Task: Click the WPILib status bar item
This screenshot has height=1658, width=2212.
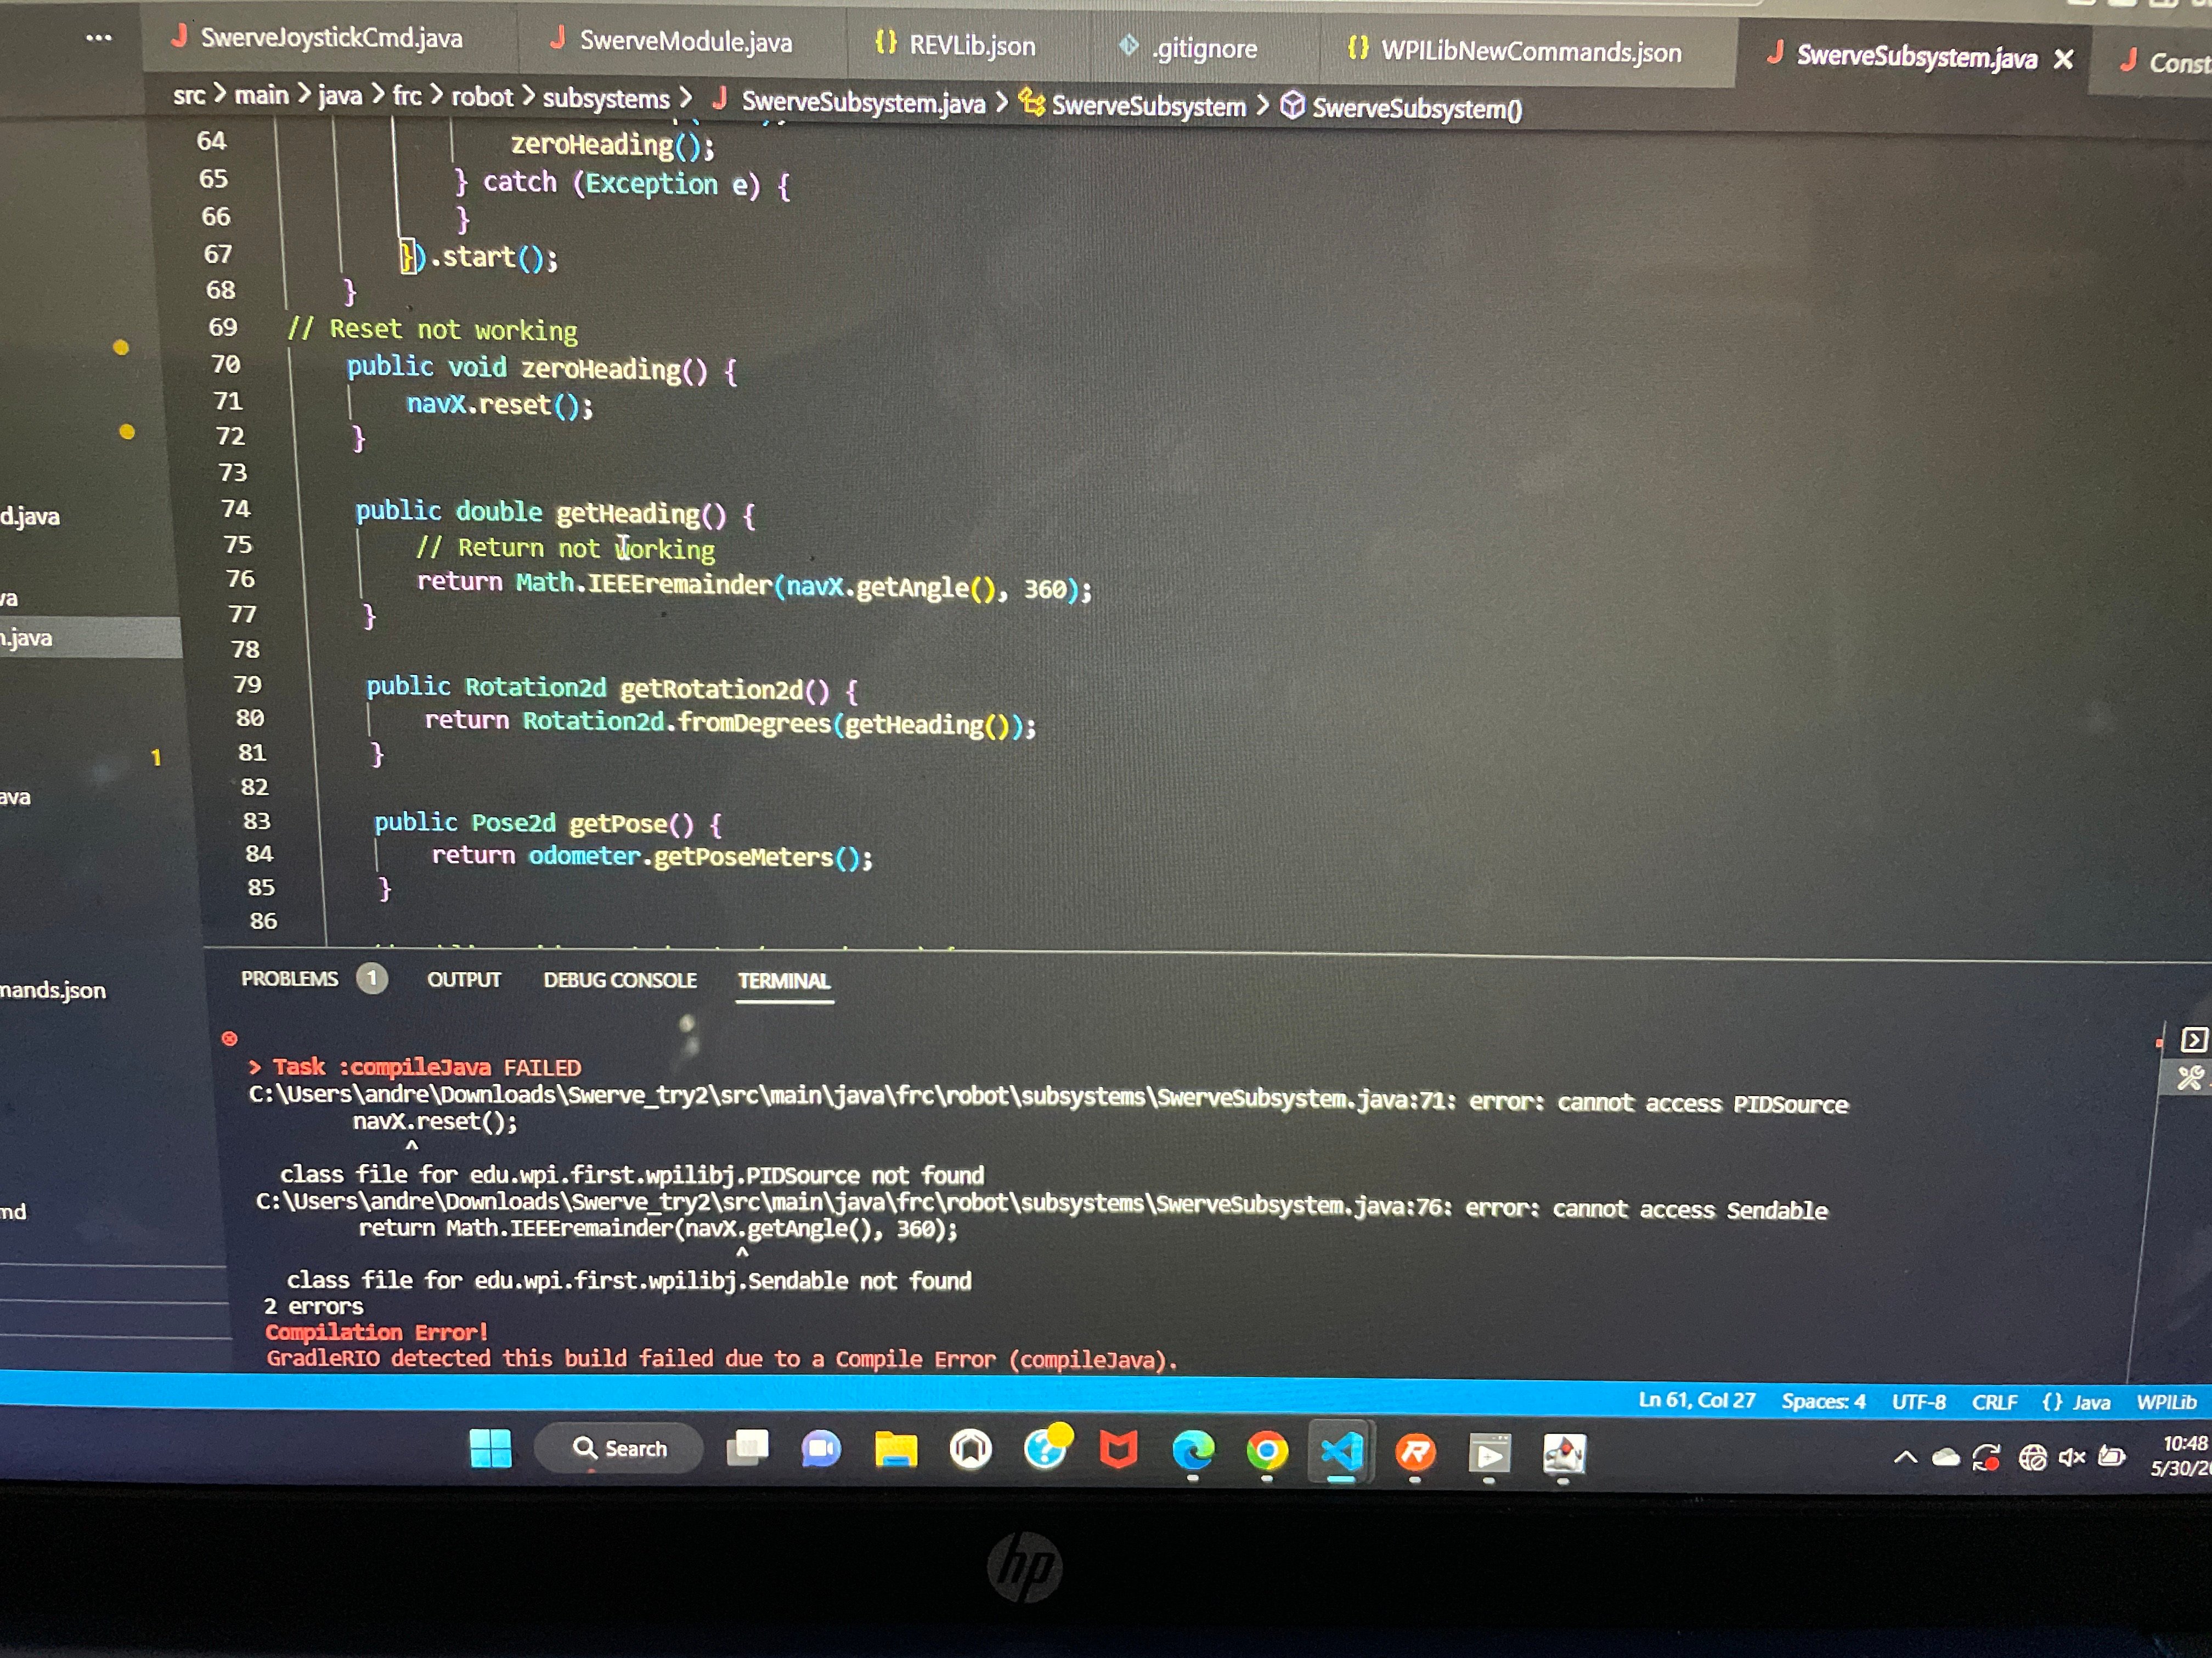Action: coord(2166,1402)
